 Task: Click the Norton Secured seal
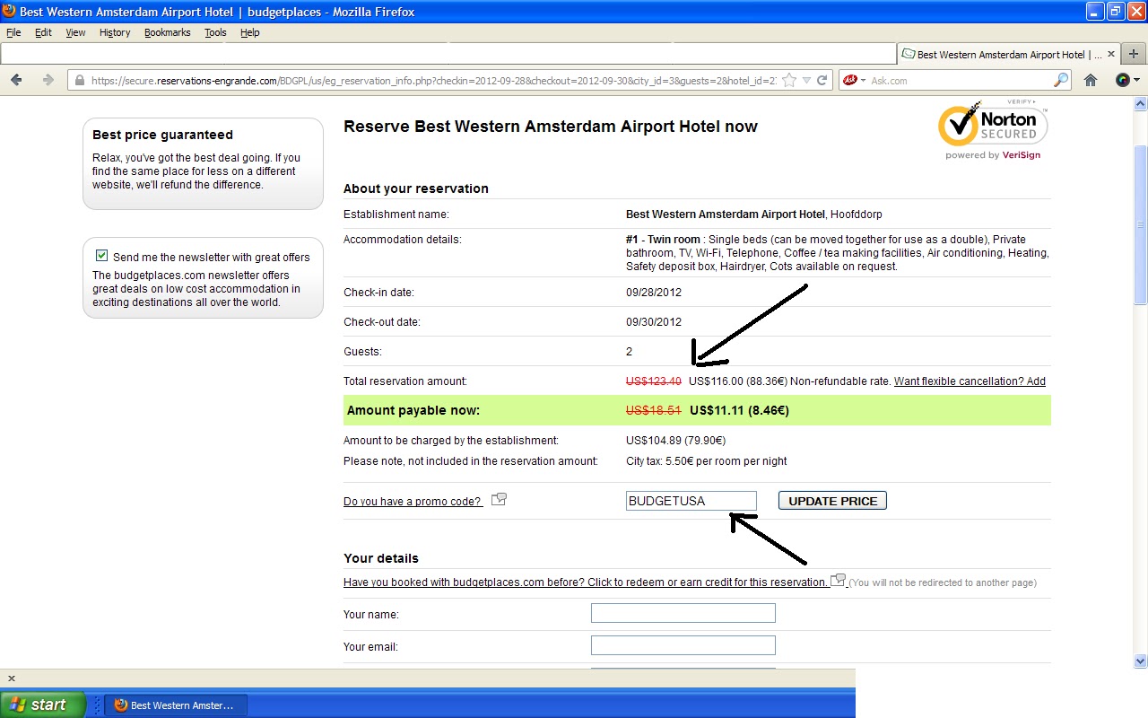[993, 130]
